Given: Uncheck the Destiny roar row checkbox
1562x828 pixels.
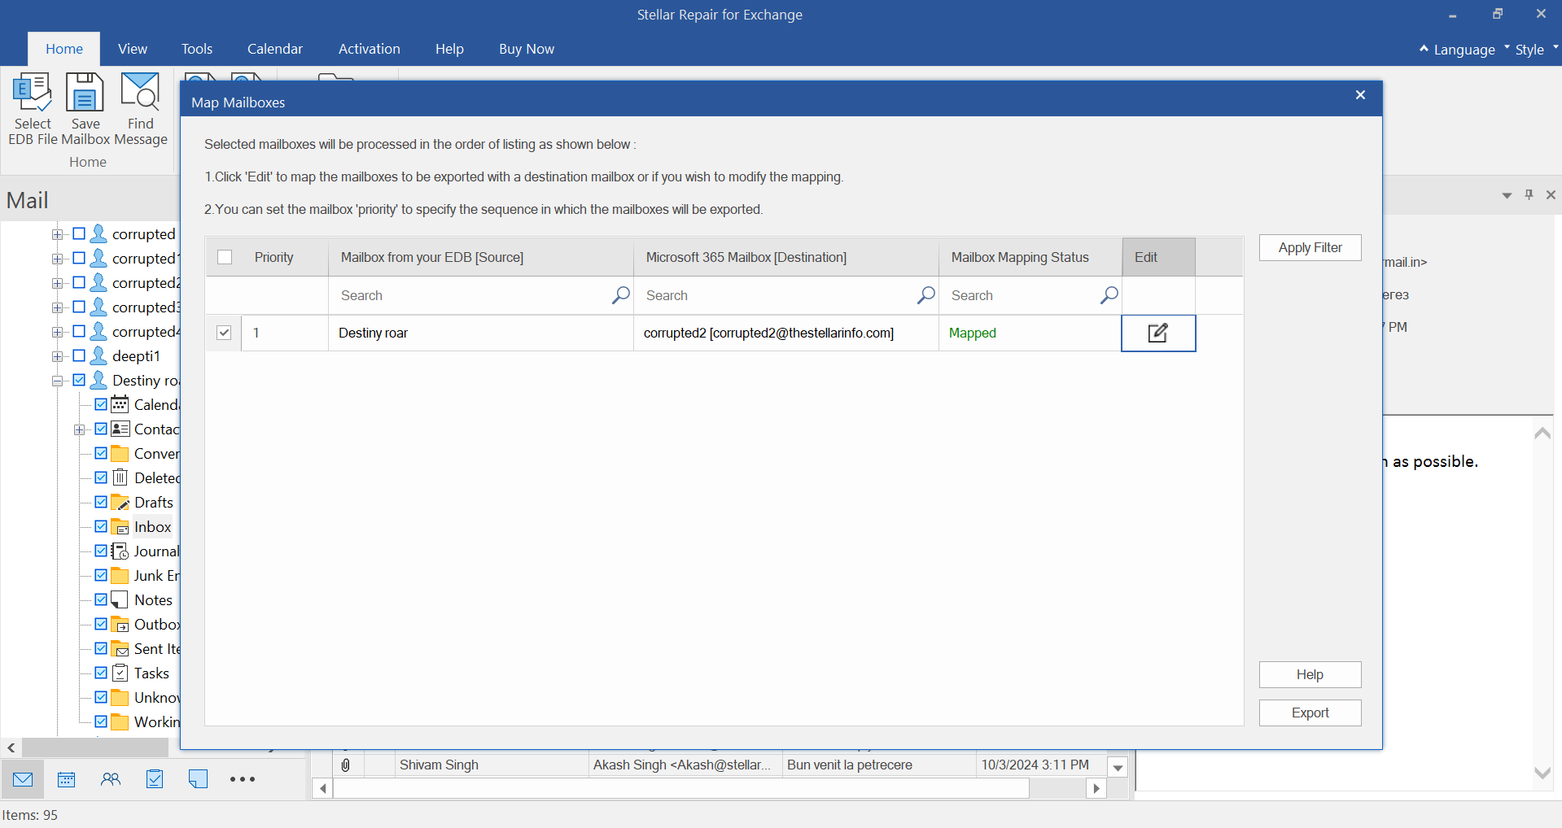Looking at the screenshot, I should click(224, 333).
